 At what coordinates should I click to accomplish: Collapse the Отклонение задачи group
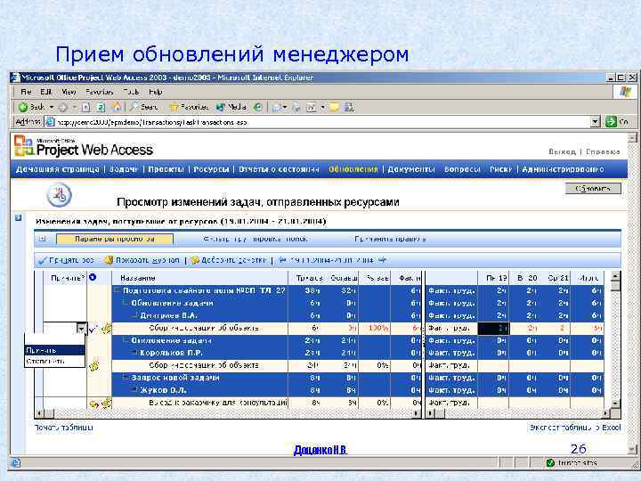tap(126, 340)
